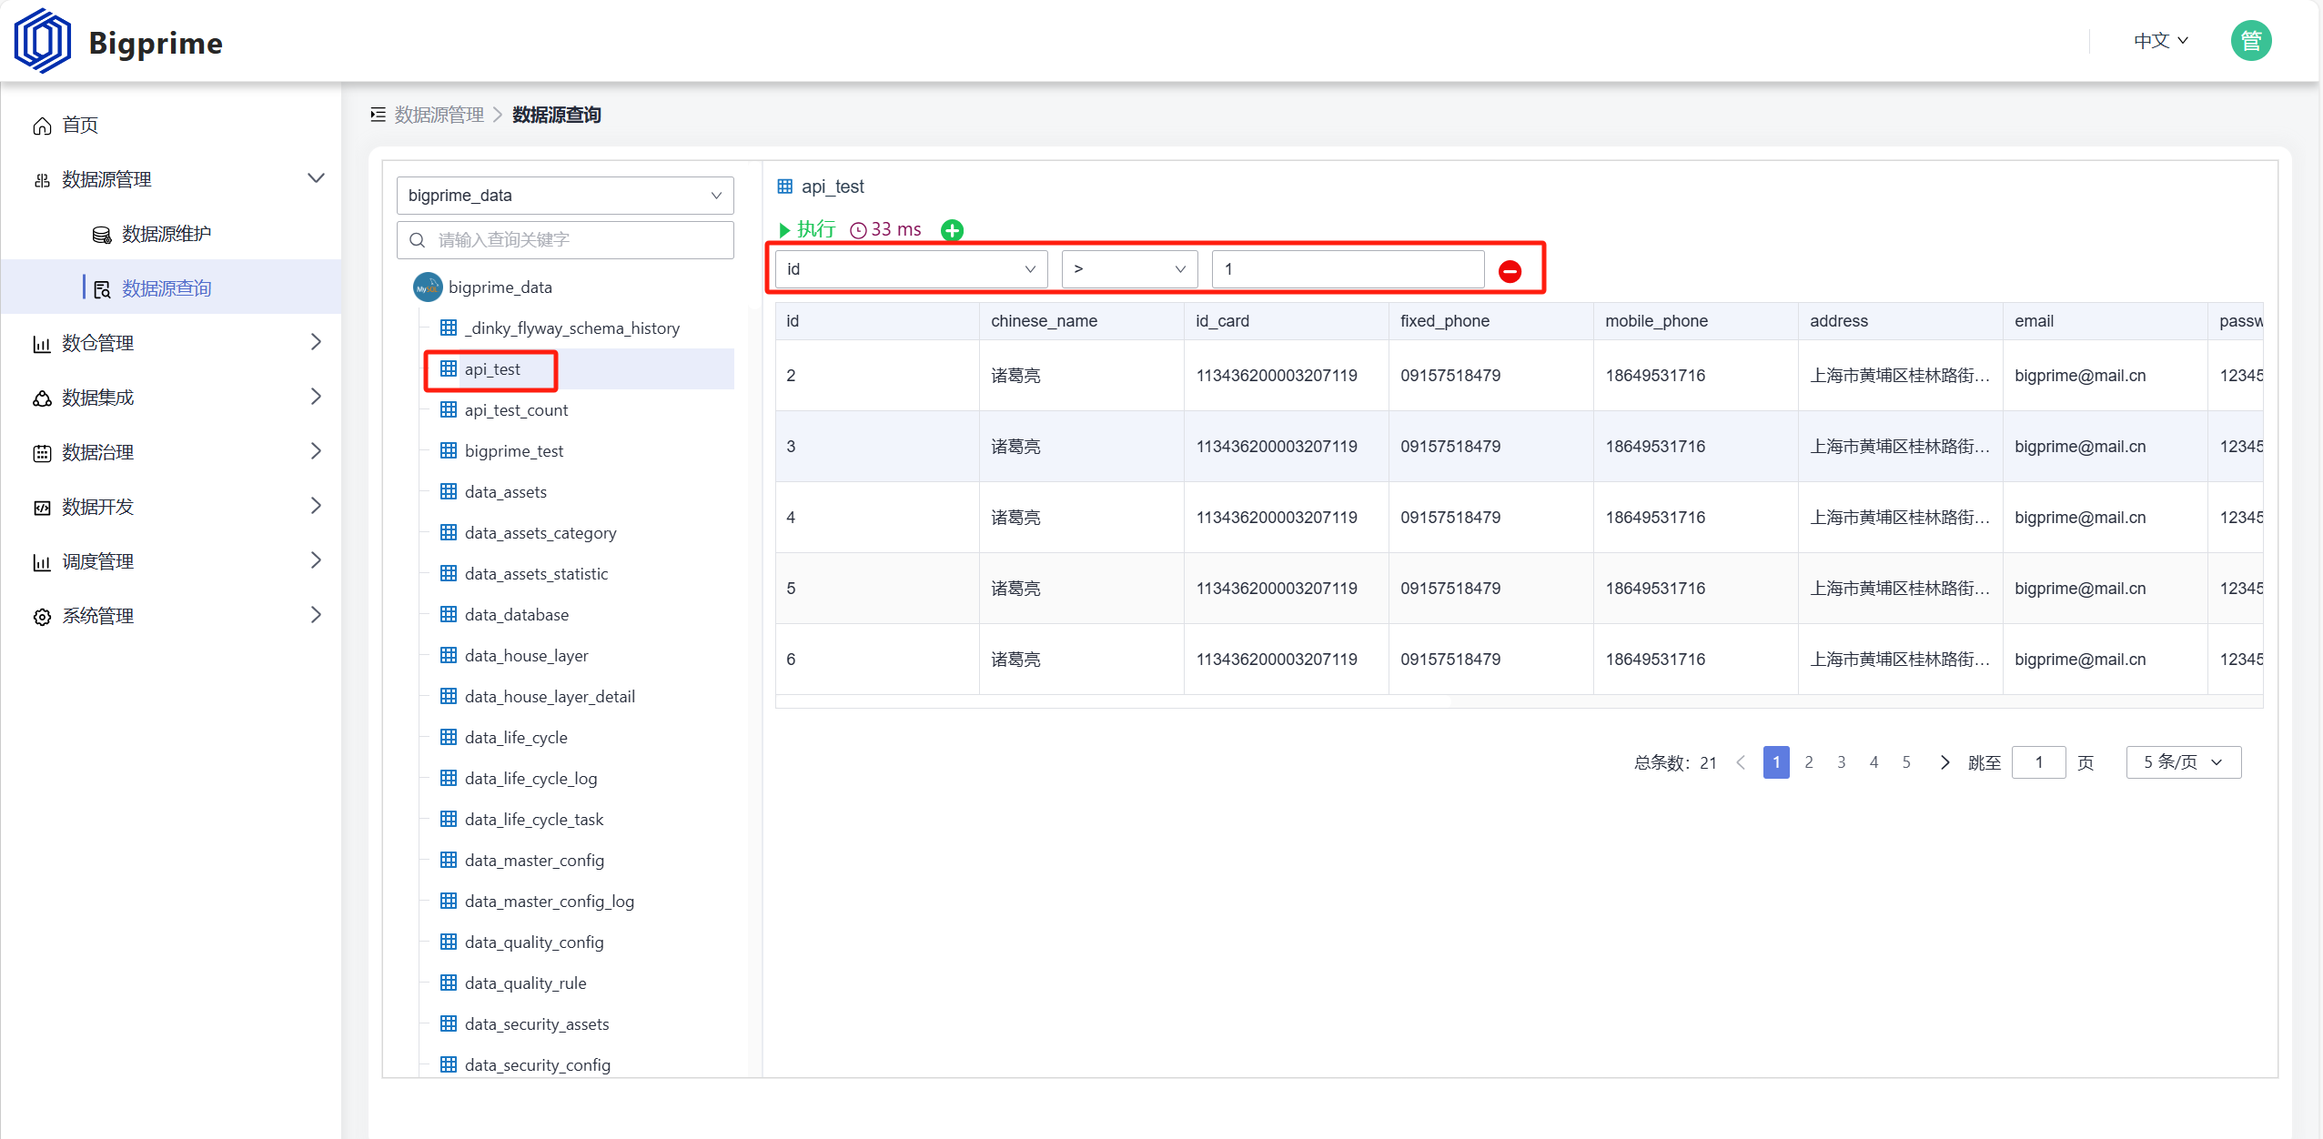Click the 数据源维护 database icon
The height and width of the screenshot is (1139, 2323).
pyautogui.click(x=102, y=235)
